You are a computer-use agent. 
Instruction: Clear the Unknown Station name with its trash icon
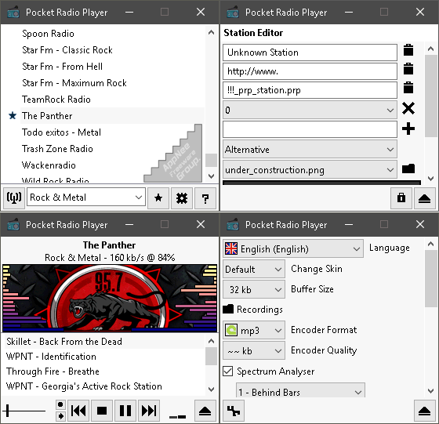click(408, 50)
